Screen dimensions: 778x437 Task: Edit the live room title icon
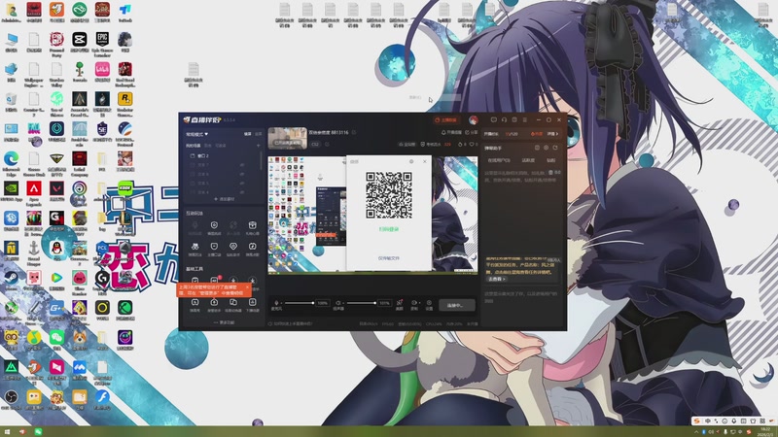pyautogui.click(x=354, y=133)
